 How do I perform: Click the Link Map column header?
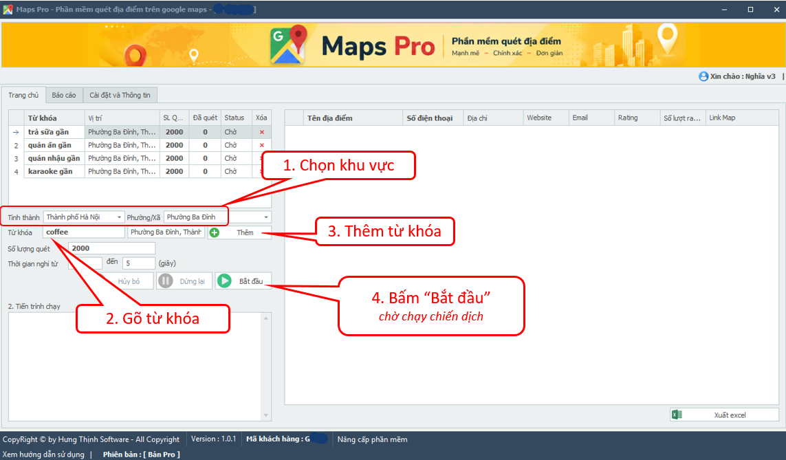(742, 118)
